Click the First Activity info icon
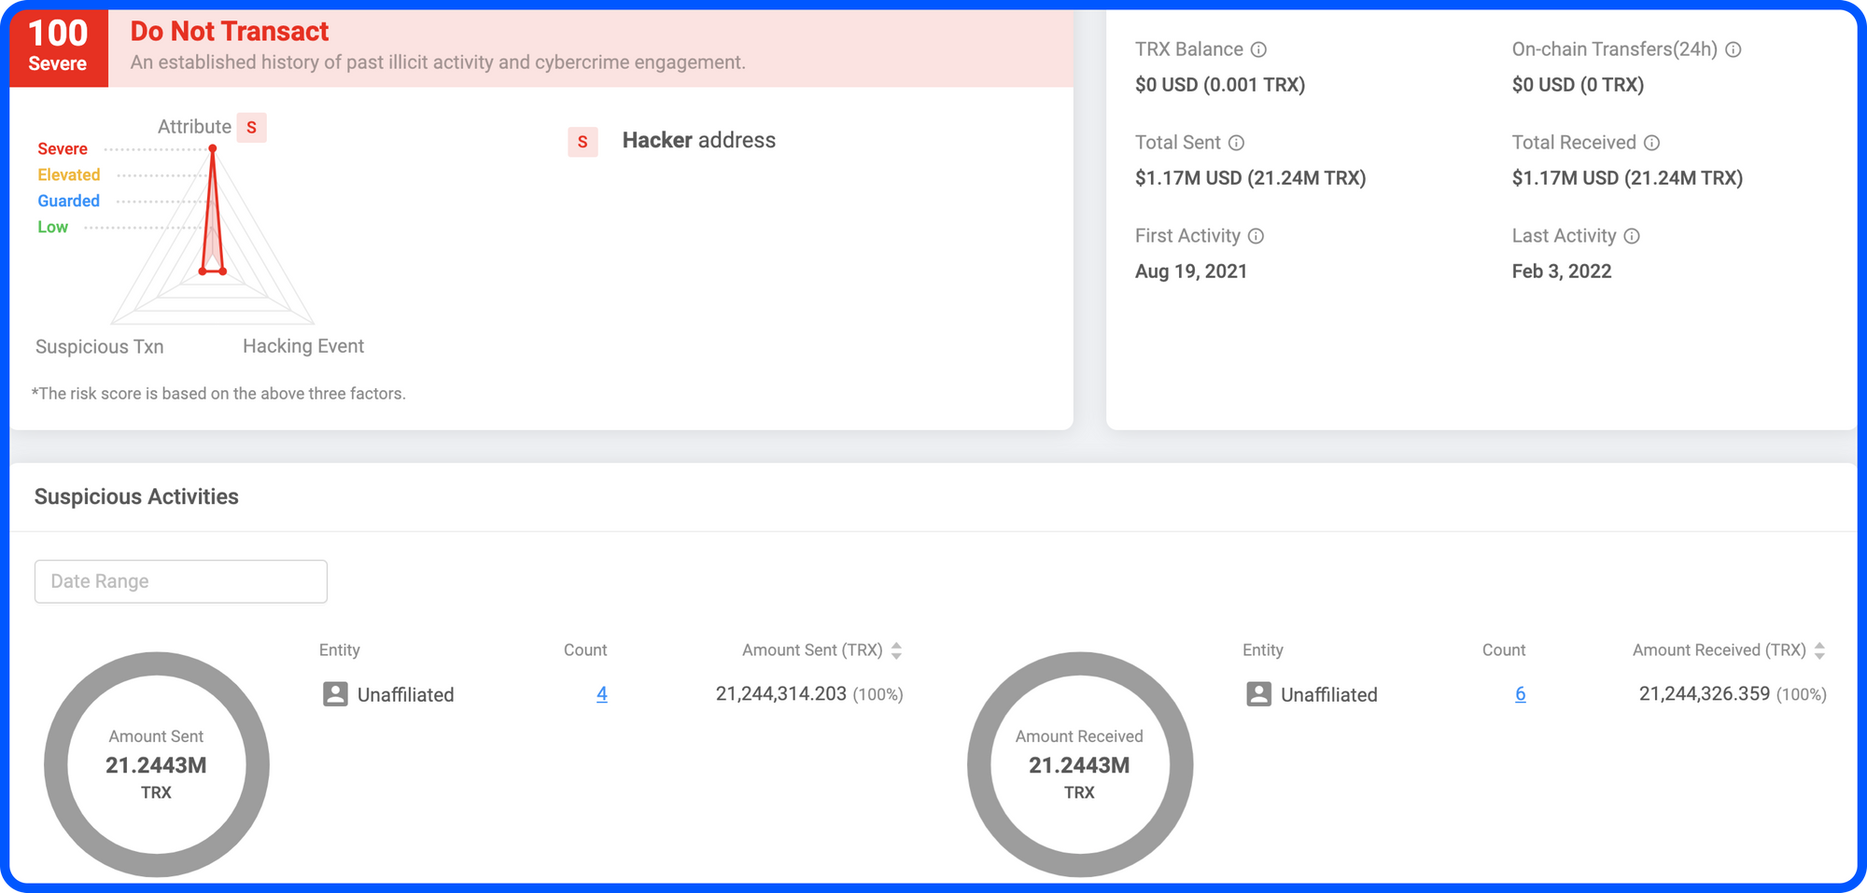 pyautogui.click(x=1256, y=236)
